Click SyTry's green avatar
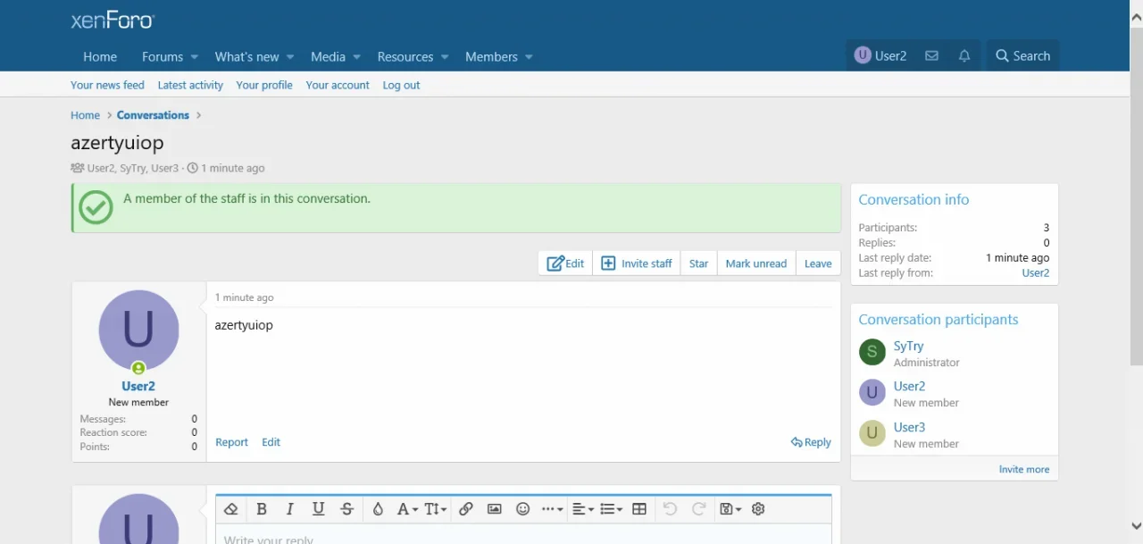 [872, 352]
